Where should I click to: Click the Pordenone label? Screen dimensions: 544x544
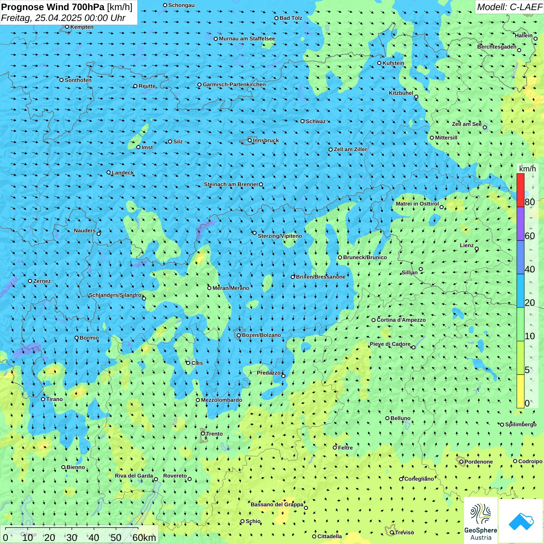pyautogui.click(x=478, y=462)
